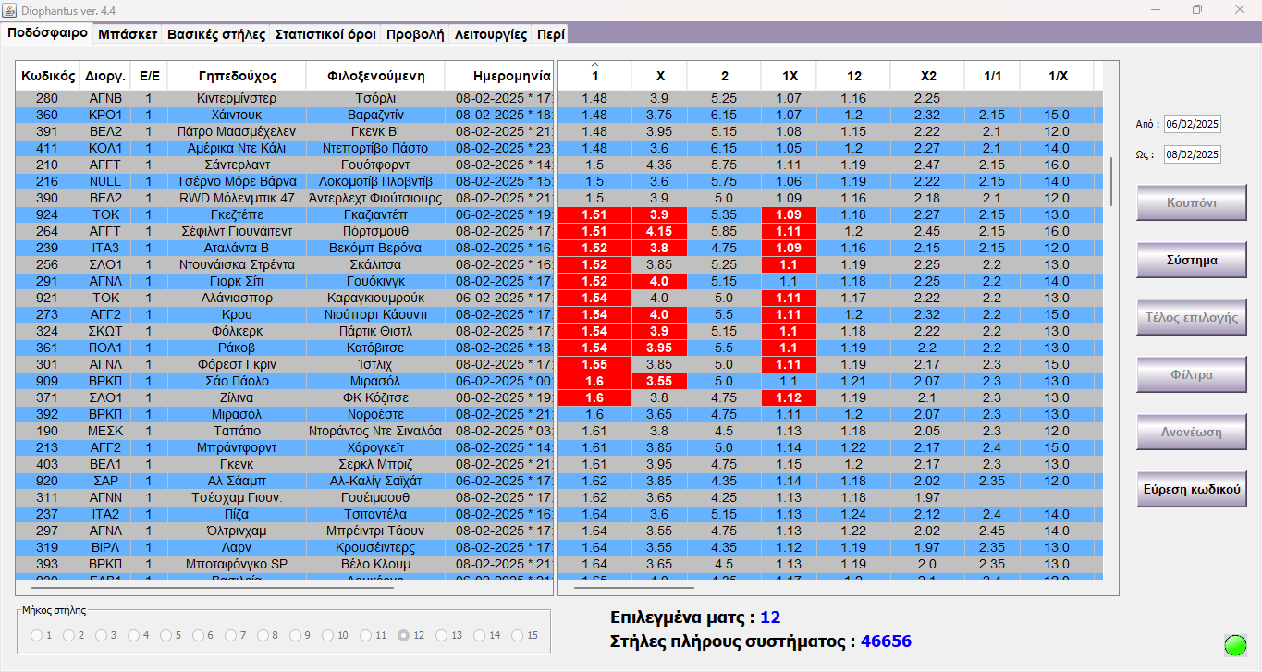This screenshot has height=672, width=1262.
Task: Click the Μπρέιντρι Τάουν away team cell
Action: coord(375,531)
